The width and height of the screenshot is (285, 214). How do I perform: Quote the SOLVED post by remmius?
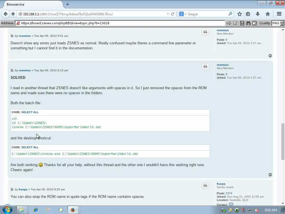click(x=205, y=66)
